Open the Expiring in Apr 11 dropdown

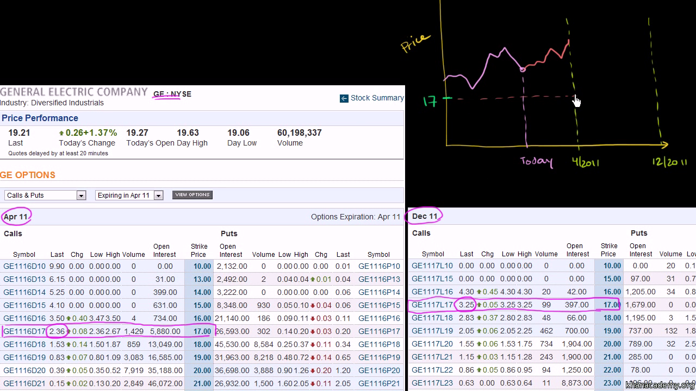click(x=129, y=195)
